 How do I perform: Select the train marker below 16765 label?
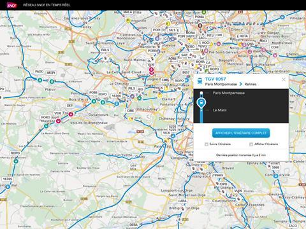coord(8,186)
